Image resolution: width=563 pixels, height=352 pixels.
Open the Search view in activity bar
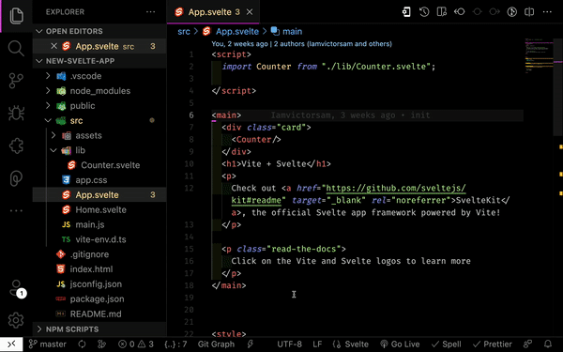pyautogui.click(x=16, y=48)
